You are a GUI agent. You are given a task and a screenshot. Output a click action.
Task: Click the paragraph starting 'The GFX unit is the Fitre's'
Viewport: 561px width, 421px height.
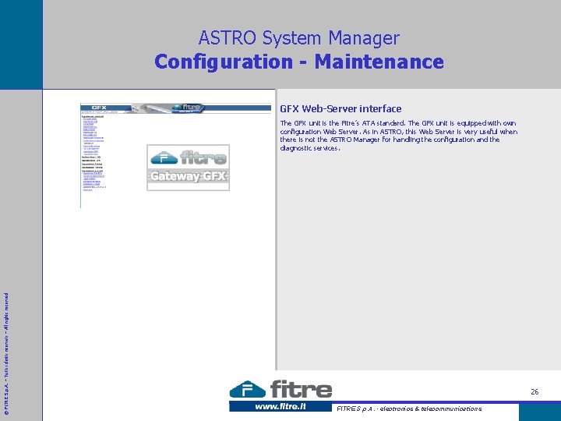pos(399,136)
